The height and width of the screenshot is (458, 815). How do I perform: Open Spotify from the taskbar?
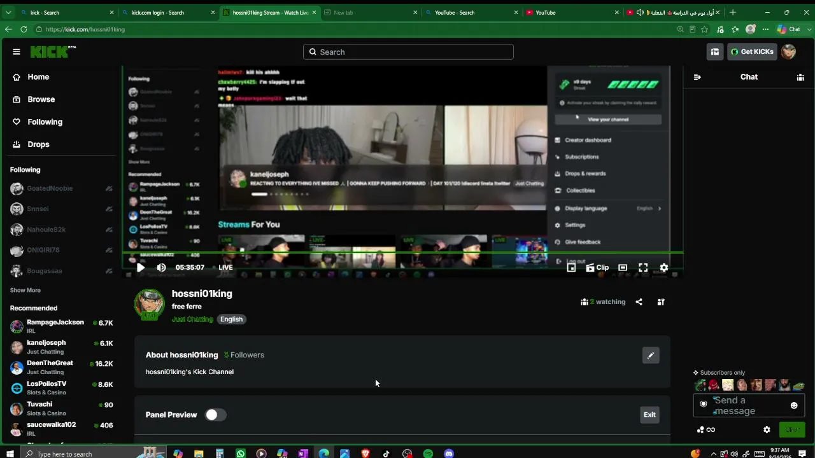click(428, 454)
